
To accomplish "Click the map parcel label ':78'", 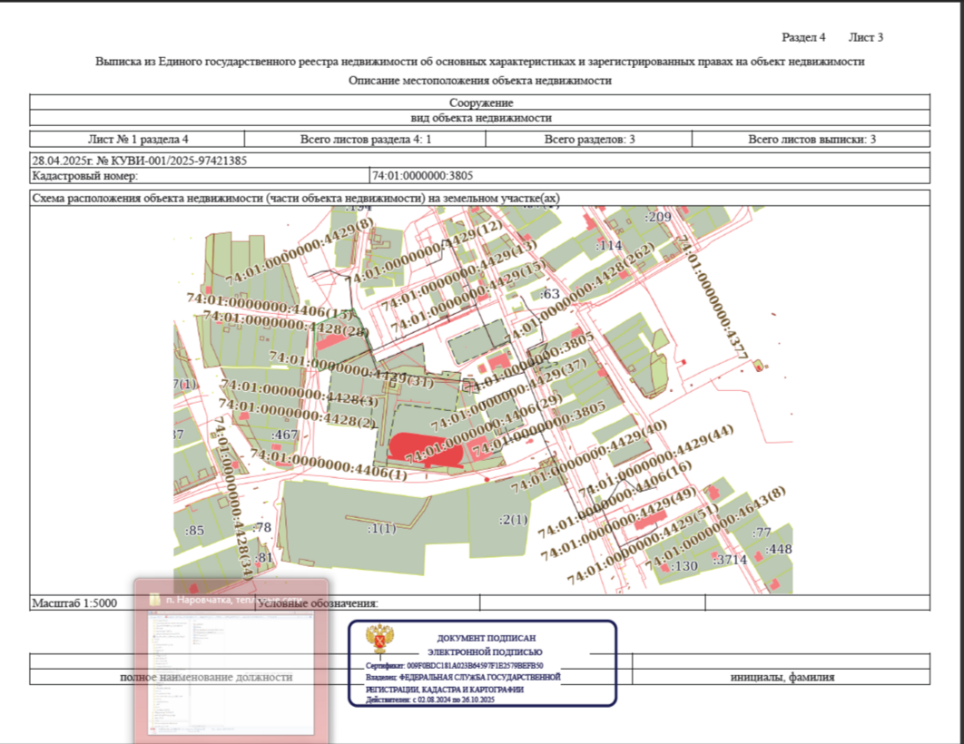I will (261, 527).
